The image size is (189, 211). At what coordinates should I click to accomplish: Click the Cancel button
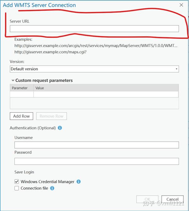click(x=172, y=199)
